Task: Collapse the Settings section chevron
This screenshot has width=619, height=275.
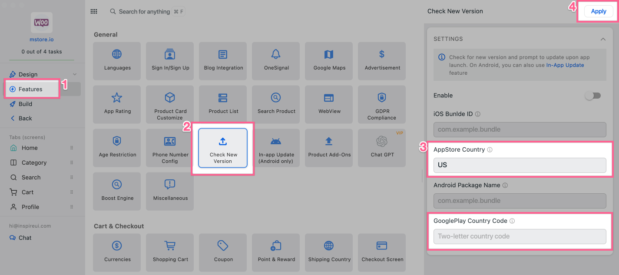Action: pyautogui.click(x=603, y=39)
